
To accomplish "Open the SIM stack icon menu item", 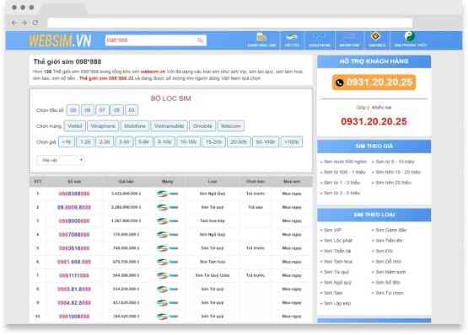I will point(261,38).
